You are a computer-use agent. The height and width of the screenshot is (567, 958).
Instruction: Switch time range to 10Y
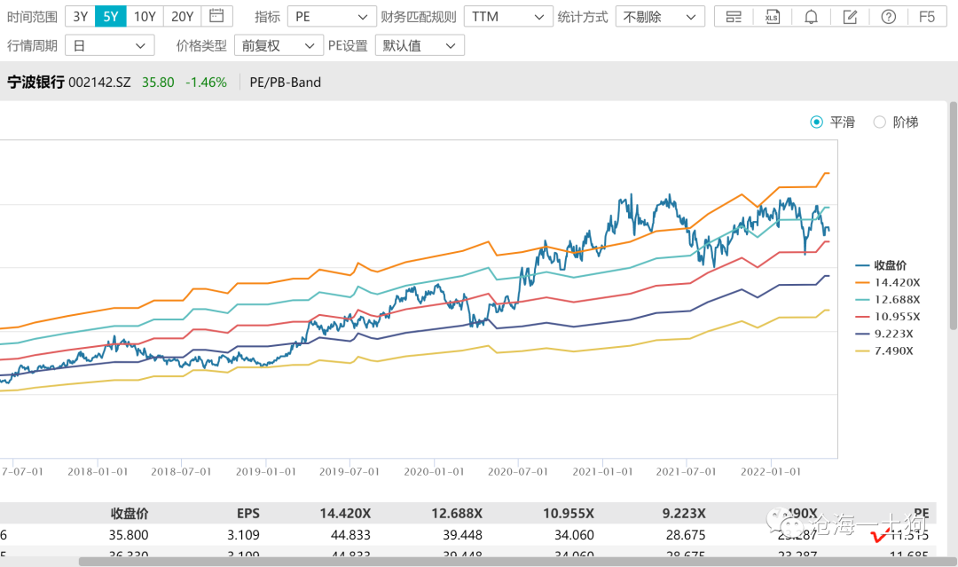pos(145,16)
